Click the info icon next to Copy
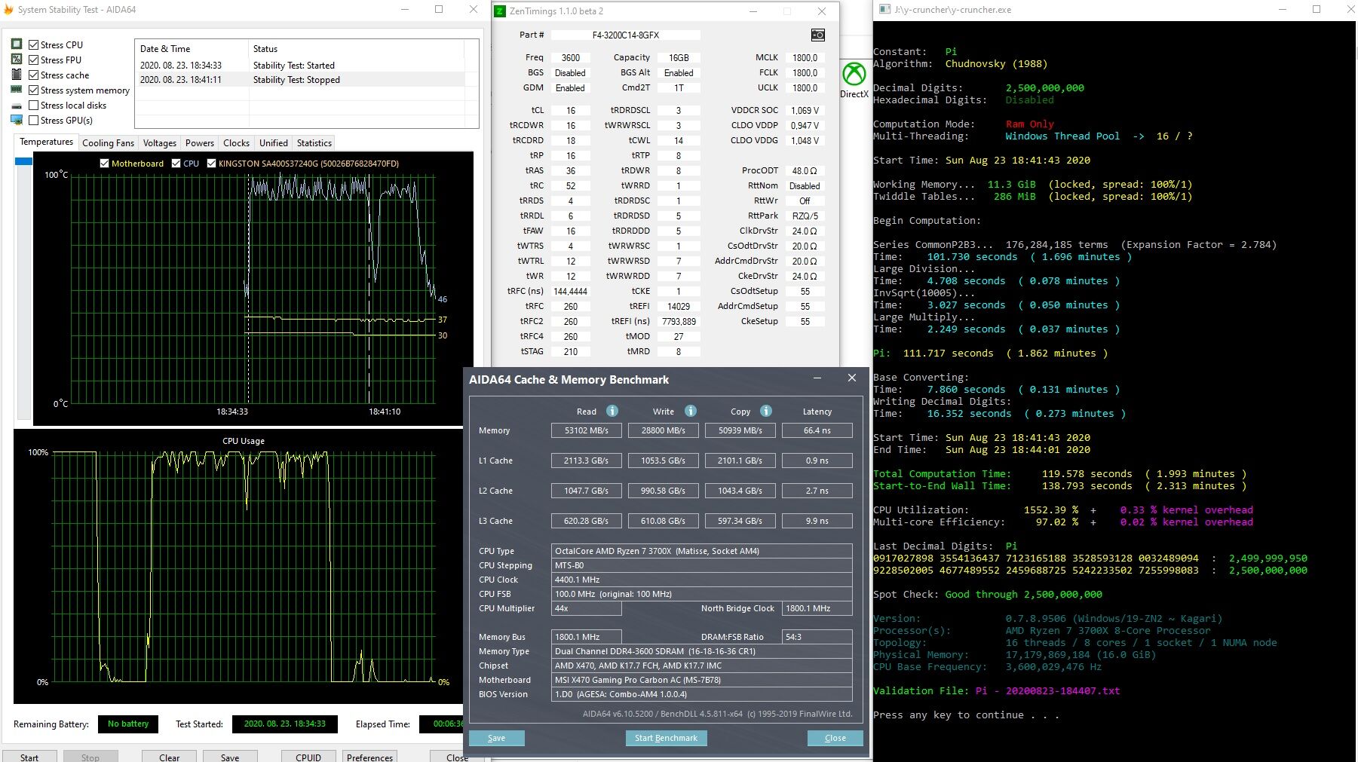Screen dimensions: 1358x762 (765, 411)
